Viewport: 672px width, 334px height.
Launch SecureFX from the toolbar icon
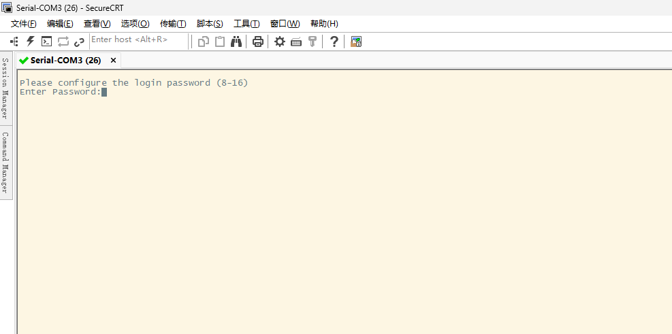coord(356,41)
